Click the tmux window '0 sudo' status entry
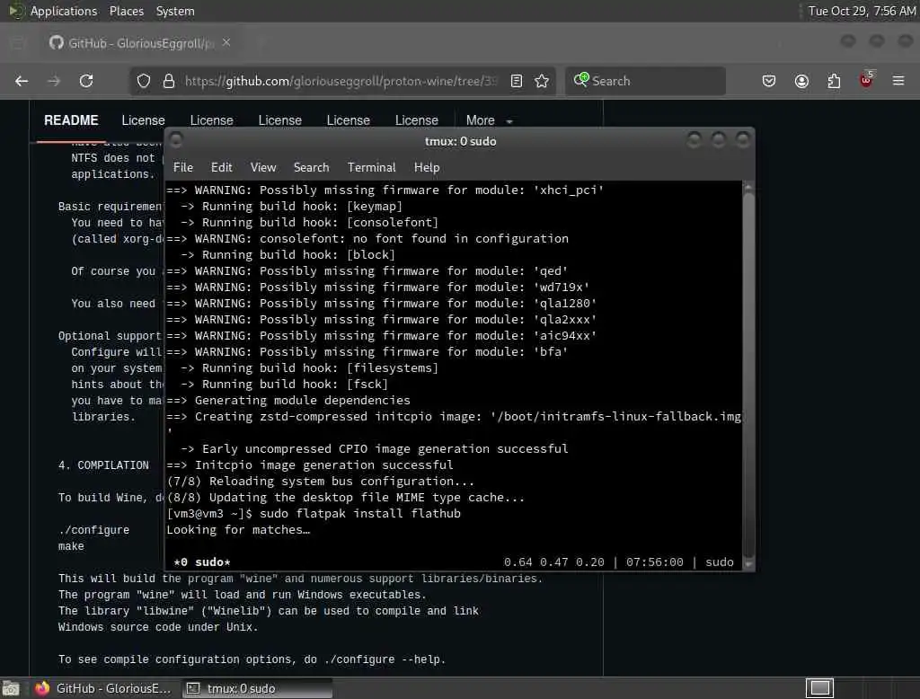The image size is (920, 699). (202, 562)
